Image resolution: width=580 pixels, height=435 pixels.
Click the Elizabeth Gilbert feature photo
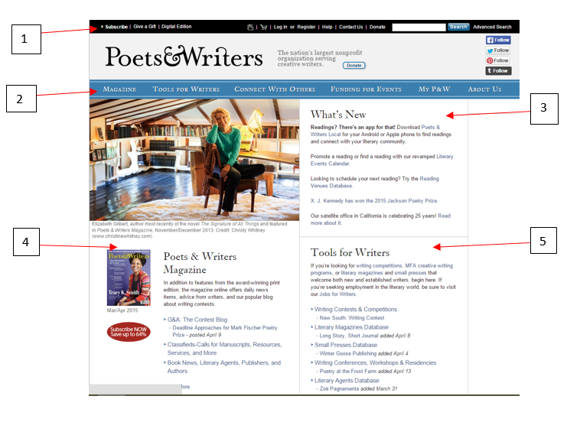pos(194,160)
